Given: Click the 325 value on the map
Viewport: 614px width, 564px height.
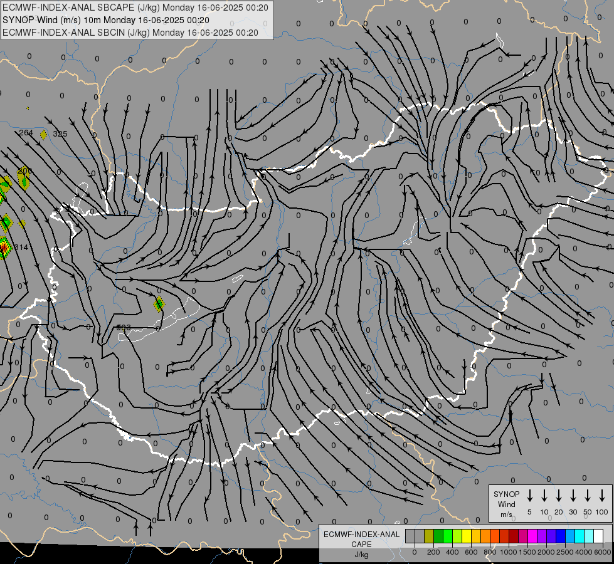Looking at the screenshot, I should pyautogui.click(x=60, y=134).
